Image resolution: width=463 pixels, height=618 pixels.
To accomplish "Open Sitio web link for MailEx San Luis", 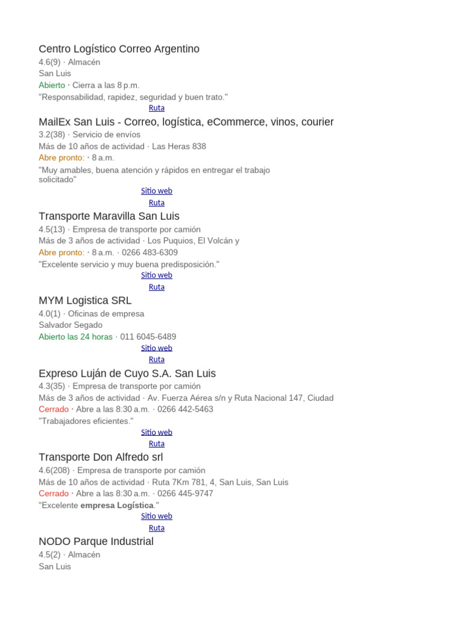I will 156,191.
